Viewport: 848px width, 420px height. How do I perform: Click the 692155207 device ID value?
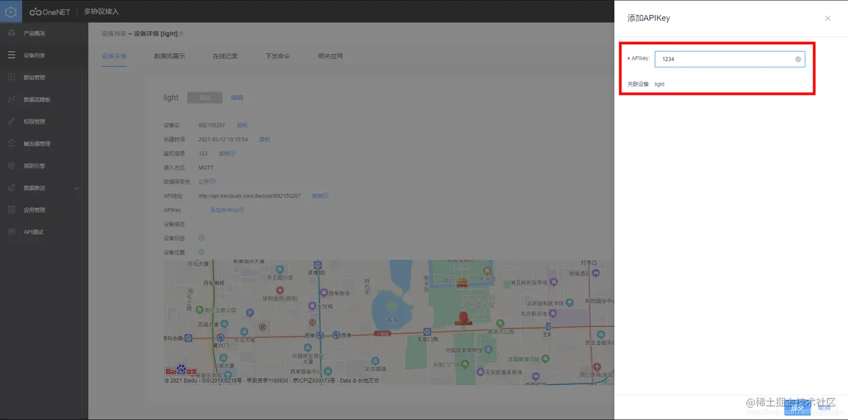pyautogui.click(x=212, y=125)
